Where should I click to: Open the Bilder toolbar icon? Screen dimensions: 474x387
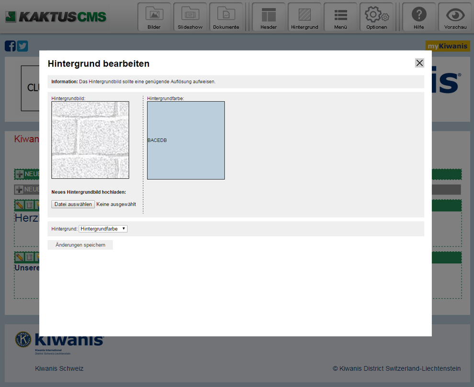click(x=154, y=17)
